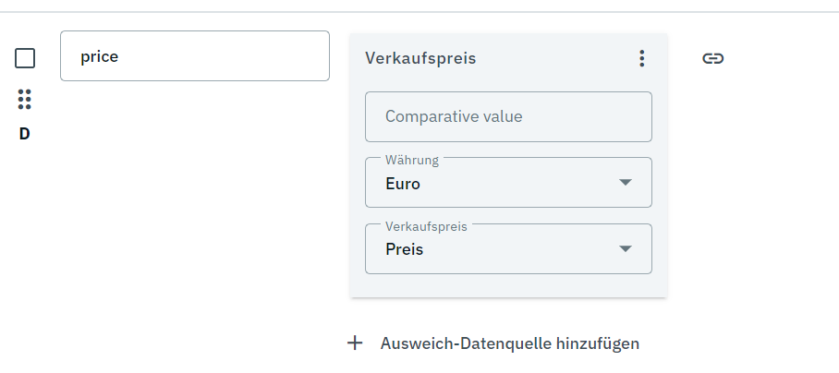839x373 pixels.
Task: Click the word price in the input
Action: pos(100,56)
